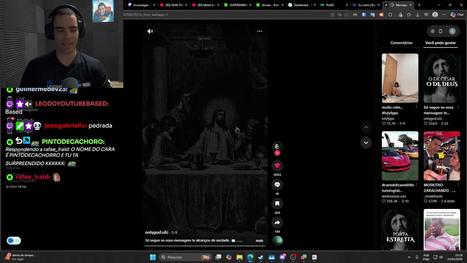Open a new browser tab

pyautogui.click(x=419, y=5)
